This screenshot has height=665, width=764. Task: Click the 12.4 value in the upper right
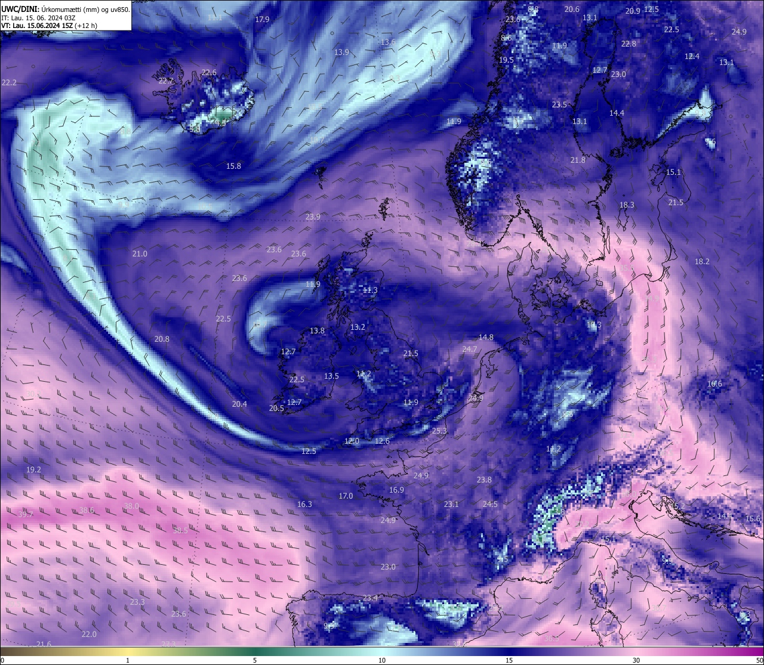click(x=692, y=56)
